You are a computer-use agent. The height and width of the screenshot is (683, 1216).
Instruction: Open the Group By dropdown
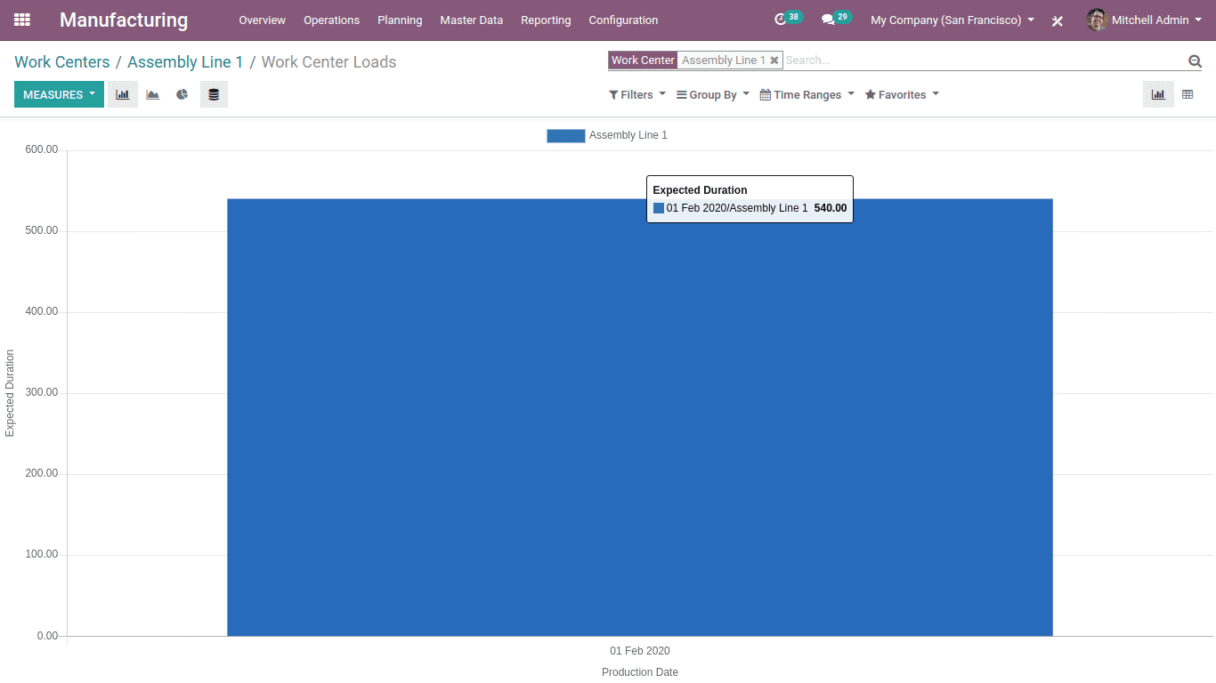tap(713, 94)
